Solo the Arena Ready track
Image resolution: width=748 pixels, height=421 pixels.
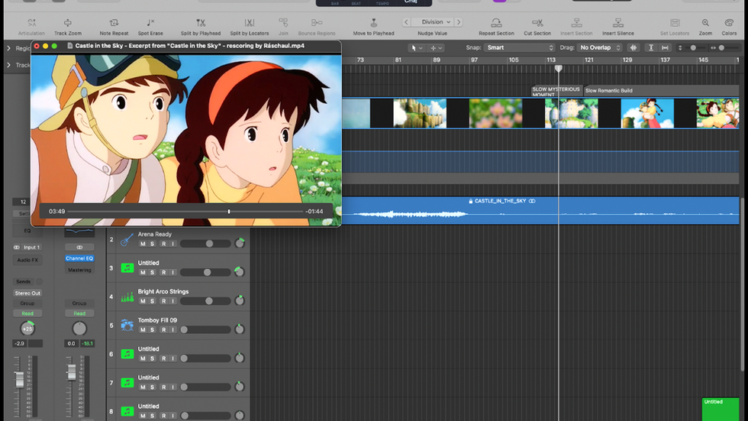point(152,244)
